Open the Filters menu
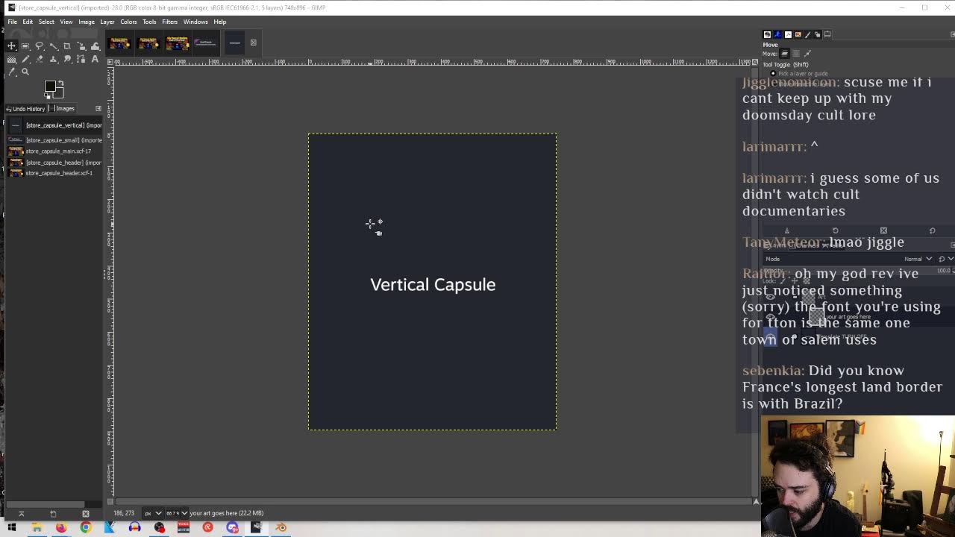This screenshot has height=537, width=955. tap(169, 22)
